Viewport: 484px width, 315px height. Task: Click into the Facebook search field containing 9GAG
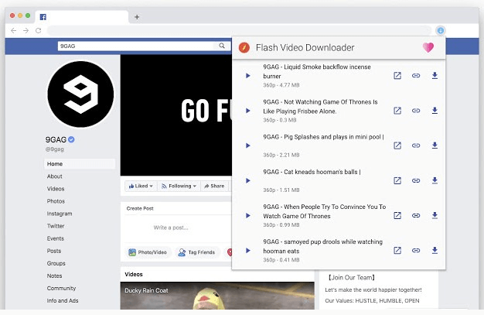point(136,46)
